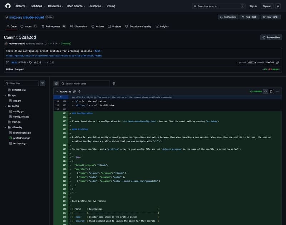The image size is (286, 225).
Task: Expand all lines icon beside README.md
Action: (79, 91)
